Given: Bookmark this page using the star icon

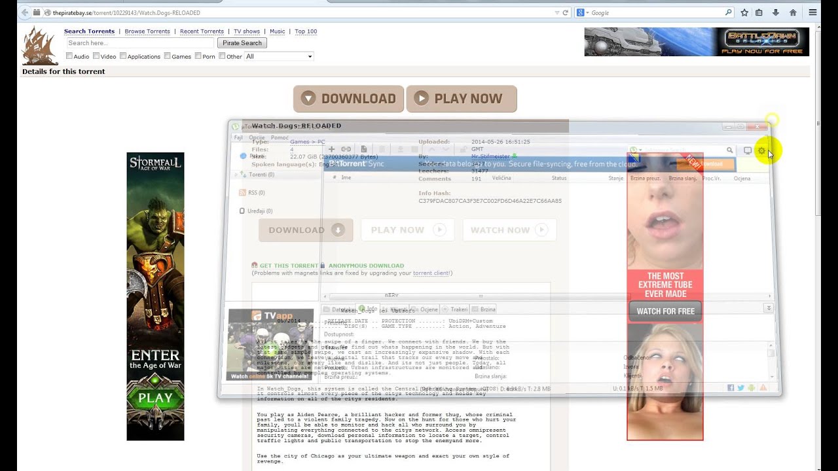Looking at the screenshot, I should [x=744, y=12].
